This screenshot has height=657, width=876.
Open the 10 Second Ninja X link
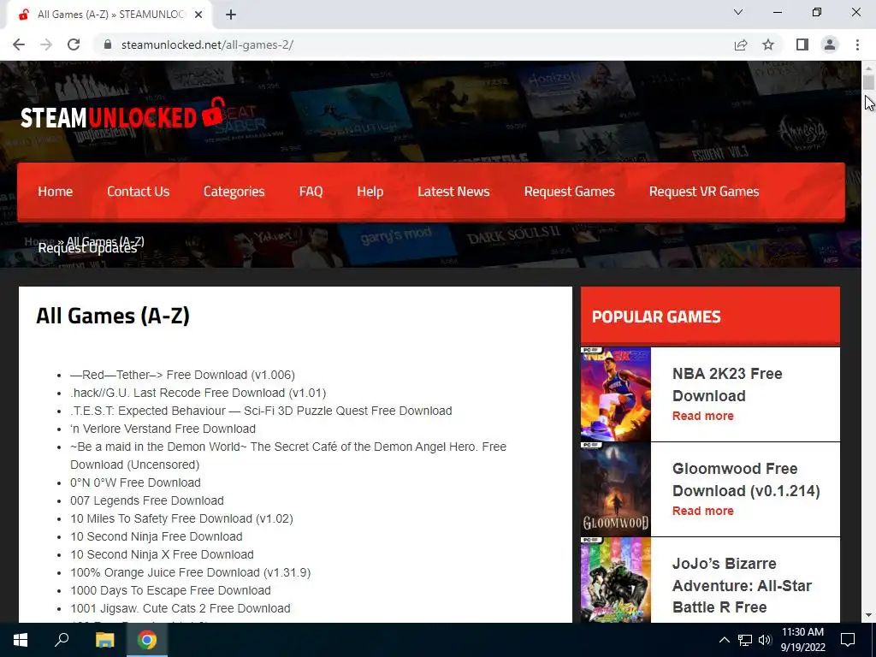(162, 554)
